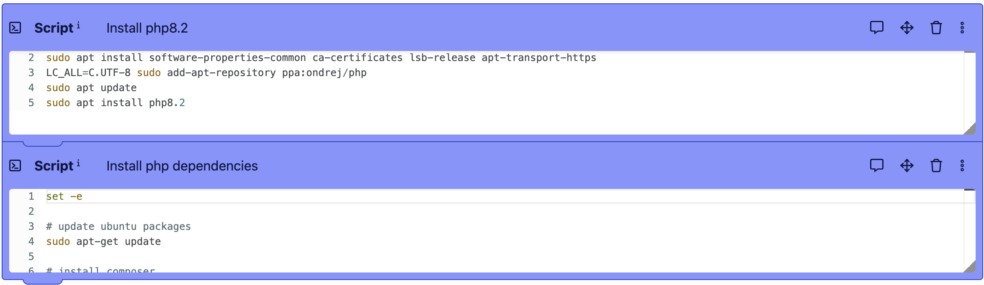
Task: Open comment on Install php8.2 step
Action: [x=876, y=28]
